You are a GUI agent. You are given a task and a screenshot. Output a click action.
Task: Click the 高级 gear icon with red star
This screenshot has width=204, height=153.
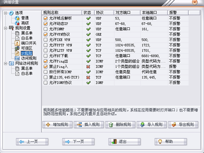(x=17, y=23)
